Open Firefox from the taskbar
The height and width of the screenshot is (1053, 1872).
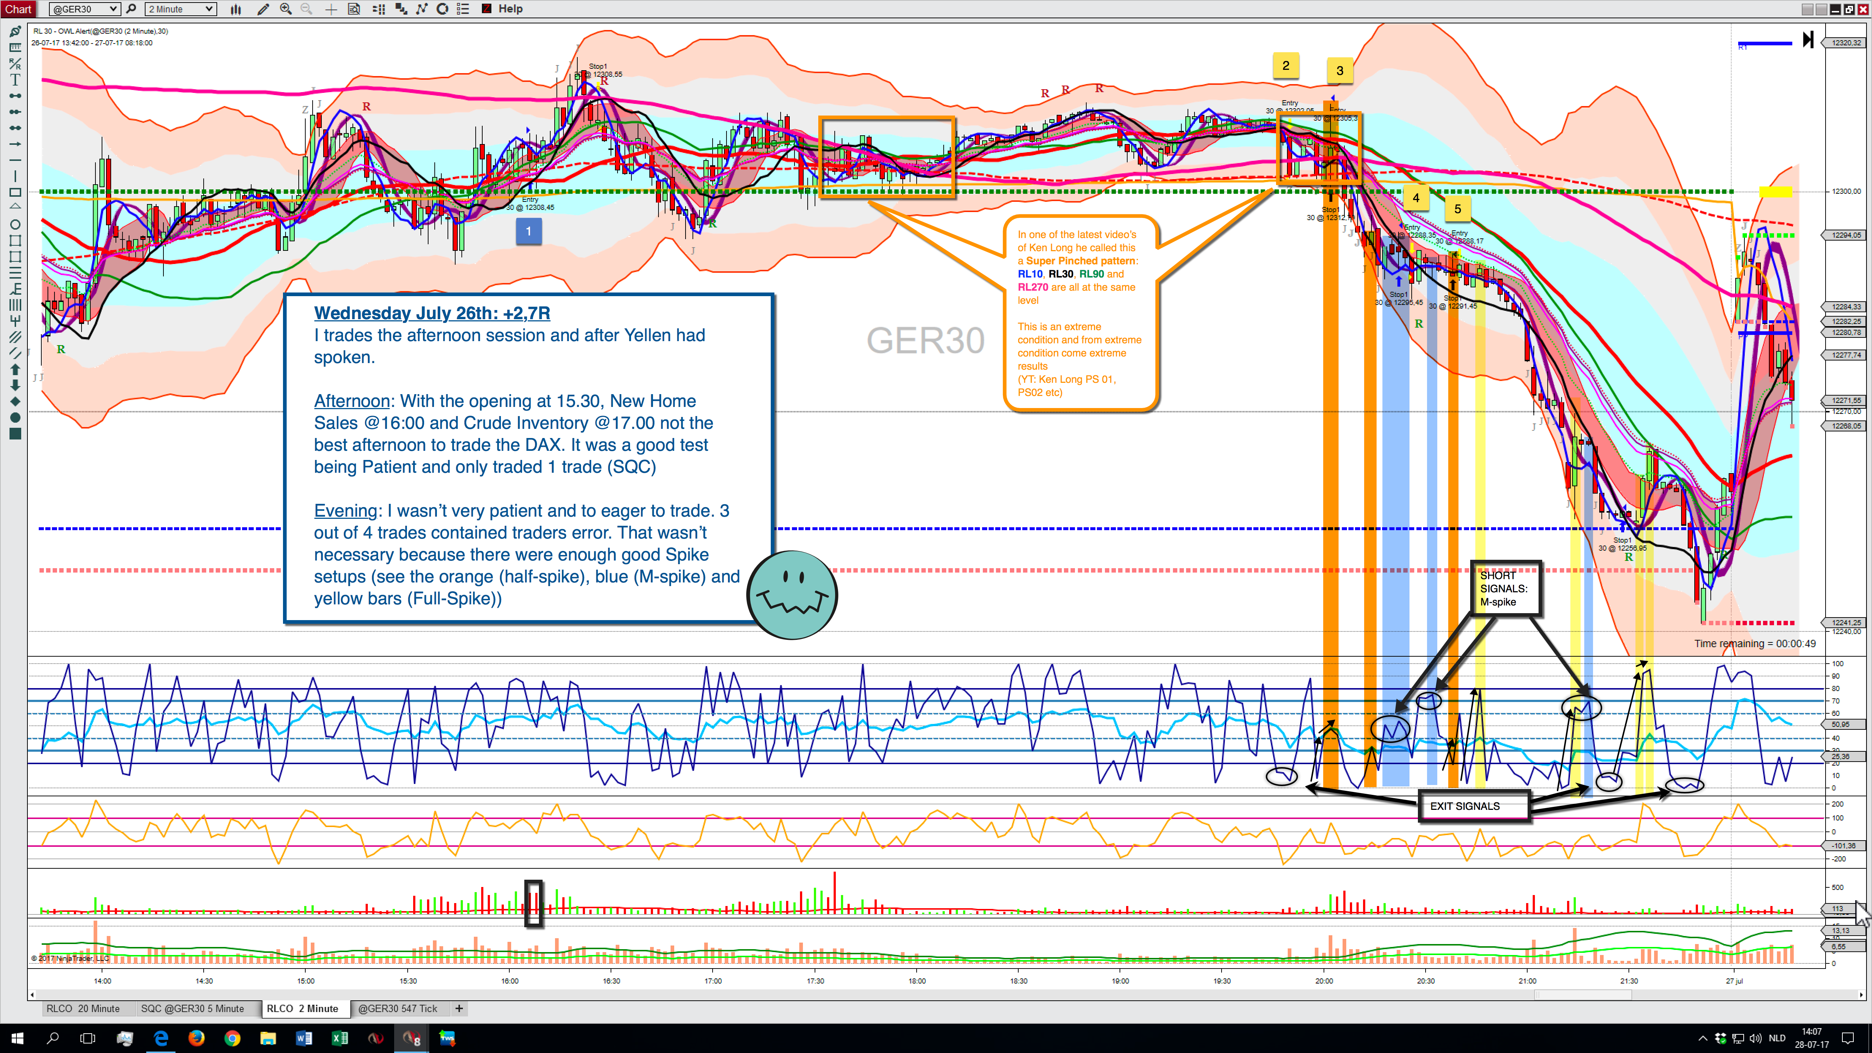196,1038
